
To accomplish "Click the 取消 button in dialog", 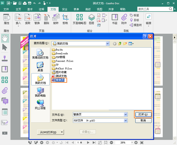I will (x=143, y=121).
